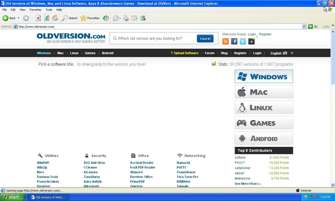
Task: Open the Home page icon in toolbar
Action: 55,18
